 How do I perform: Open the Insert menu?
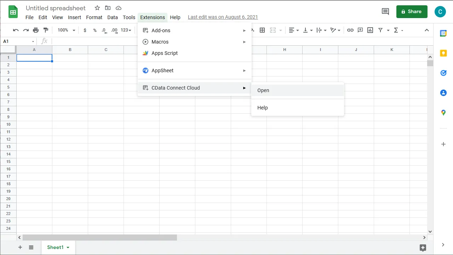pos(75,17)
